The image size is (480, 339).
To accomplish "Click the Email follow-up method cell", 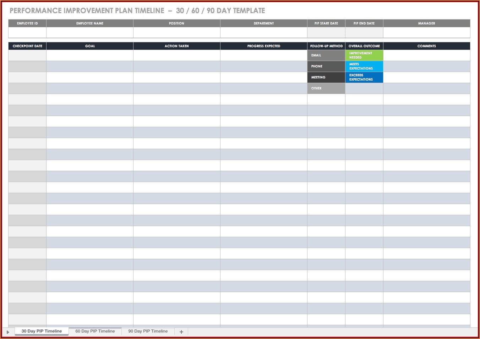I will (326, 55).
